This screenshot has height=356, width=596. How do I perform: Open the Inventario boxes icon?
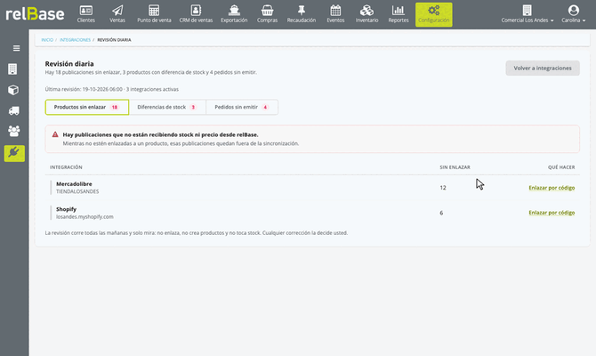[366, 11]
